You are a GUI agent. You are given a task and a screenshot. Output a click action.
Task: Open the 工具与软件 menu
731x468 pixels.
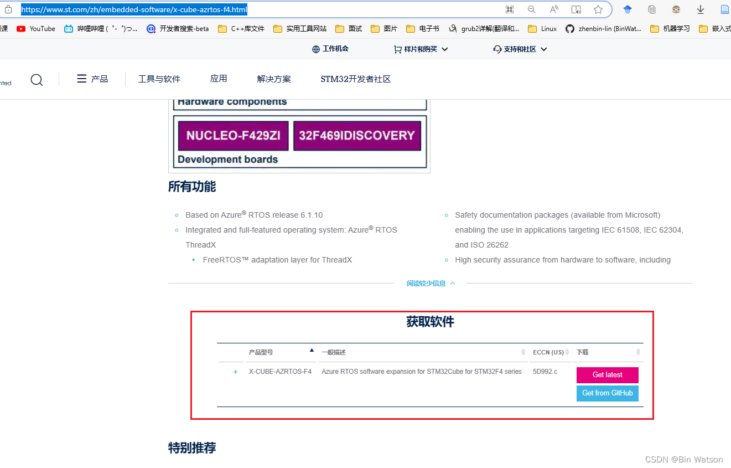click(159, 79)
